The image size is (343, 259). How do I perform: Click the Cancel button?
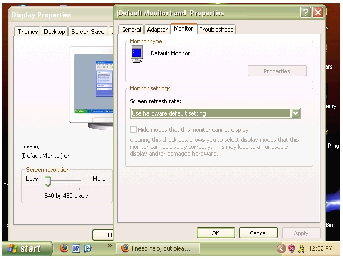click(258, 233)
